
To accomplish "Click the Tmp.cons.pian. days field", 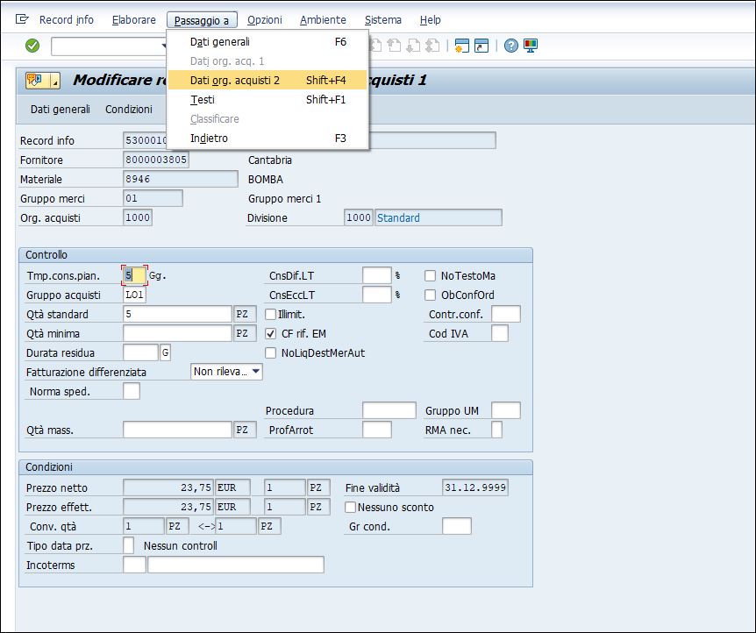I will coord(134,275).
